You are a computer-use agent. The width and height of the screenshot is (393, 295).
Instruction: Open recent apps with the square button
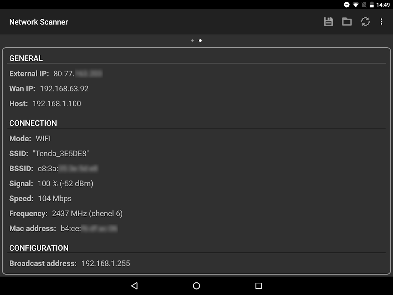click(x=258, y=286)
